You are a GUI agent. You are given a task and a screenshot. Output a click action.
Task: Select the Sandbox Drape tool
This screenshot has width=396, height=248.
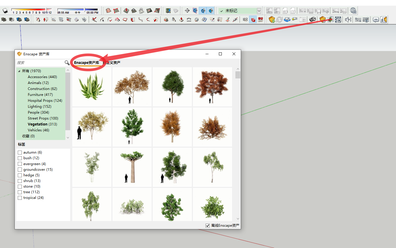pos(141,11)
